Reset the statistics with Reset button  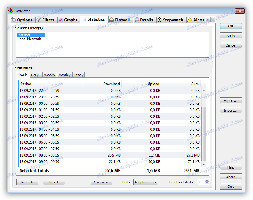54,182
